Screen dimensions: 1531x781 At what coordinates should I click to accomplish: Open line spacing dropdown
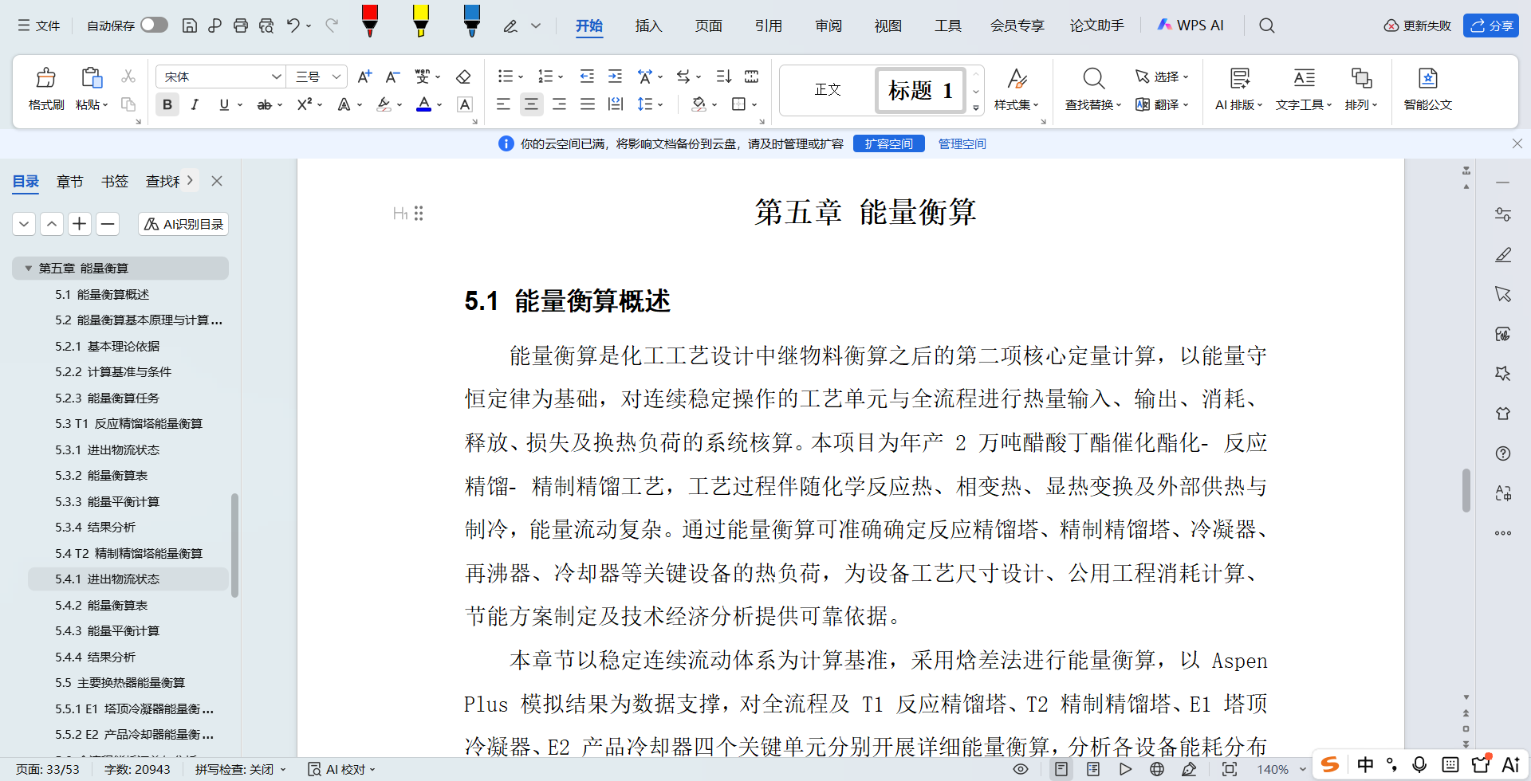[x=661, y=104]
